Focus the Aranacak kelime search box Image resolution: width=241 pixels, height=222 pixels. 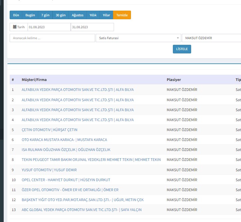[52, 38]
